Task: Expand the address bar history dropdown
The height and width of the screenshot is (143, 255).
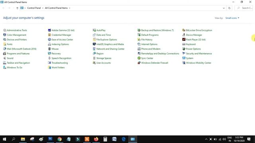Action: tap(224, 8)
